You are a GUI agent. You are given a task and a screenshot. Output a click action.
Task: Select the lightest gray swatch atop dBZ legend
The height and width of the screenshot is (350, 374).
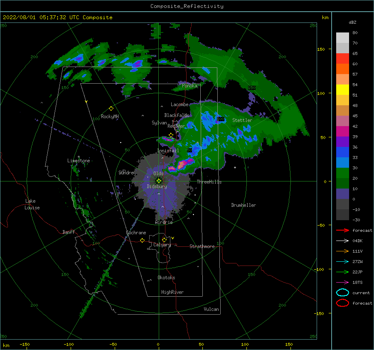point(342,38)
